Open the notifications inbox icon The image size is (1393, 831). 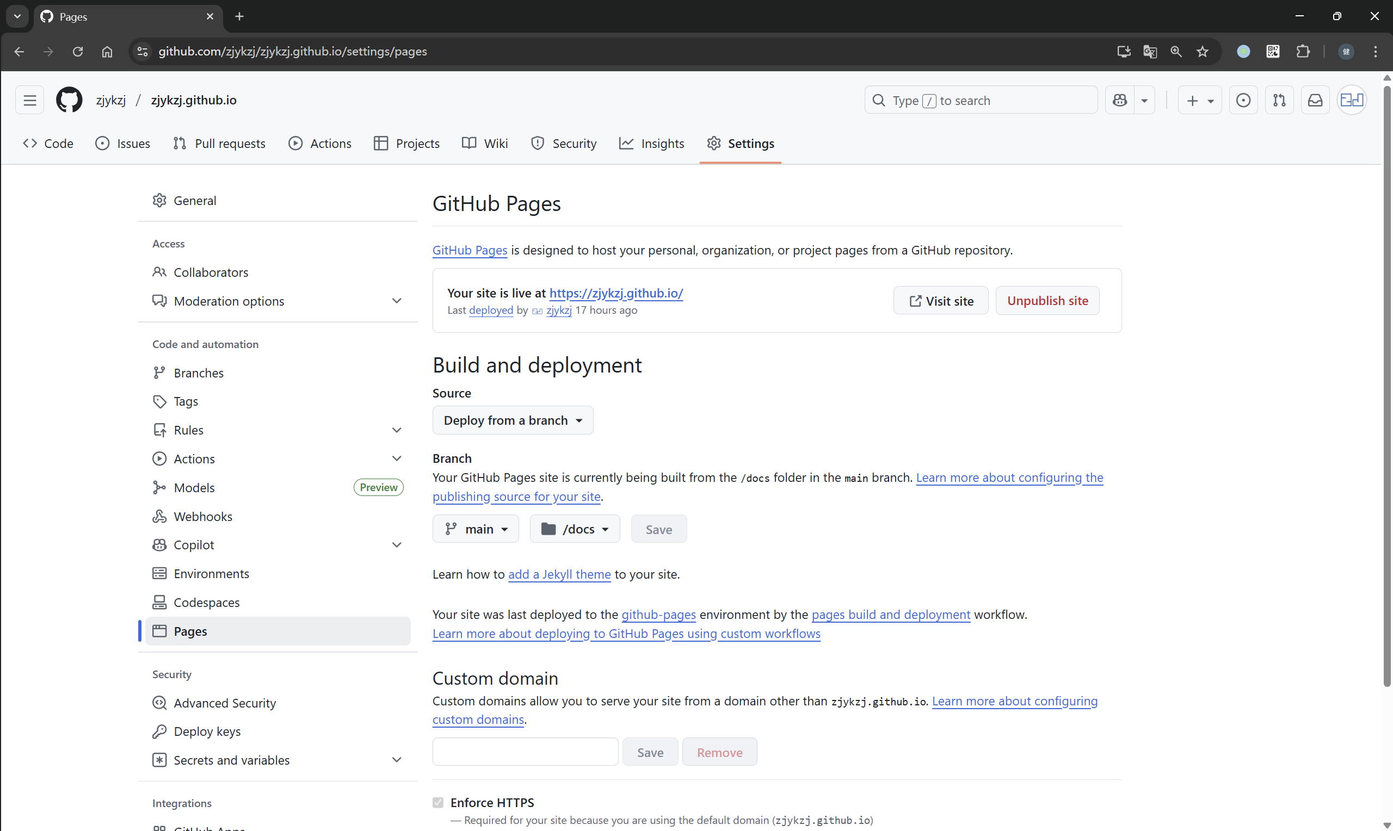click(x=1315, y=100)
